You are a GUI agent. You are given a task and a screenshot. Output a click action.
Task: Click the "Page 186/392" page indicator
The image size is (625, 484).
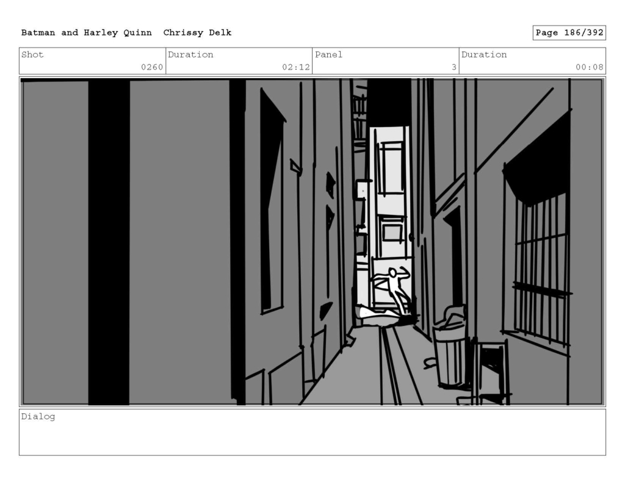point(569,33)
